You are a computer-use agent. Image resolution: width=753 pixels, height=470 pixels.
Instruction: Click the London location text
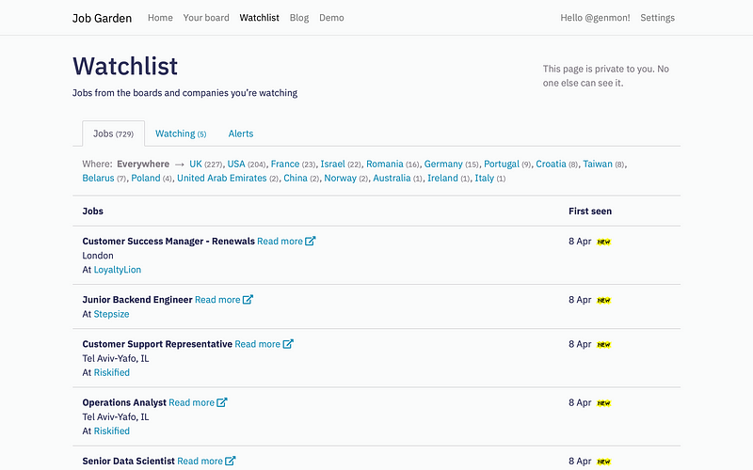98,256
